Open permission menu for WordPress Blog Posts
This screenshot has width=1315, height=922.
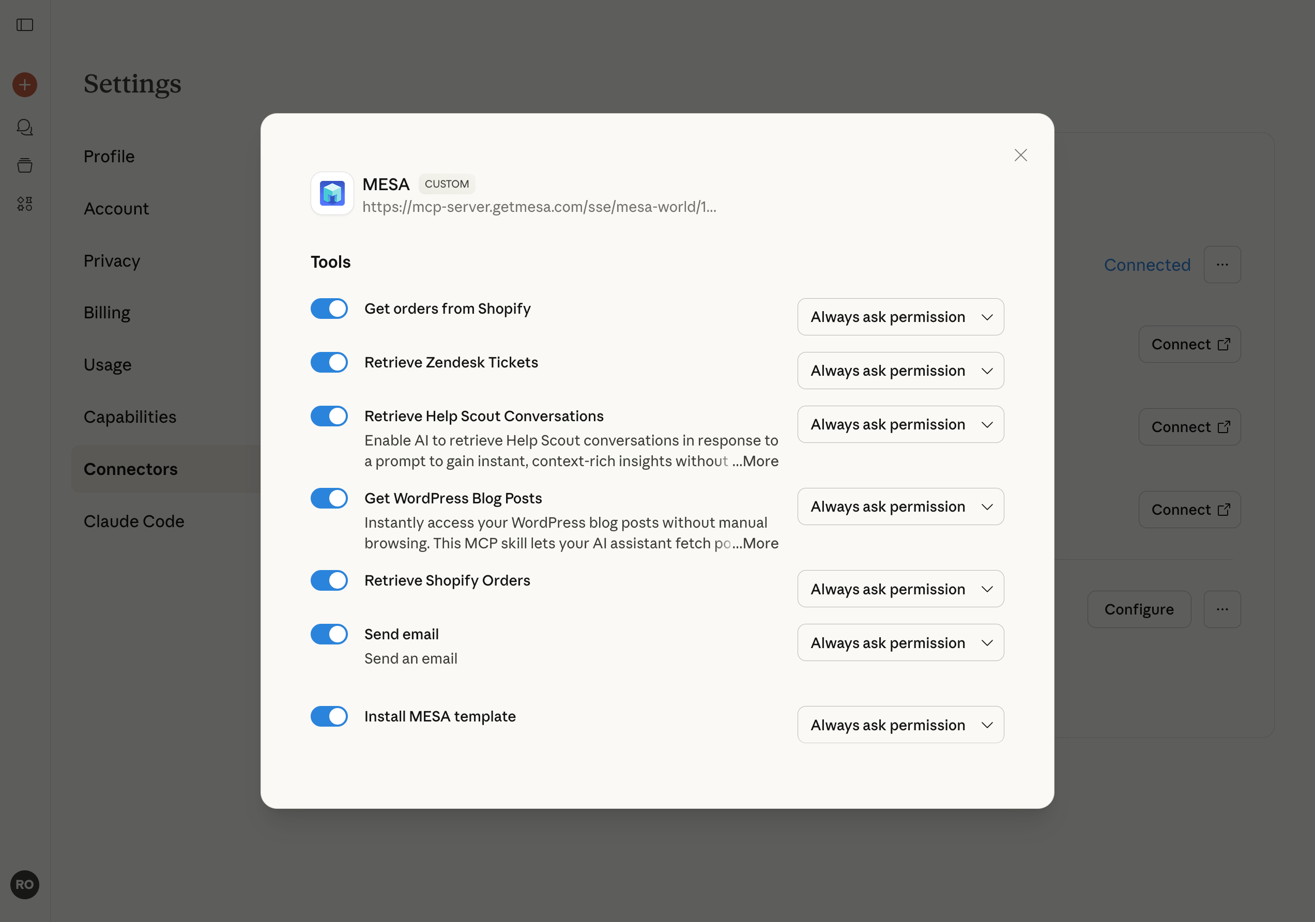pos(901,507)
